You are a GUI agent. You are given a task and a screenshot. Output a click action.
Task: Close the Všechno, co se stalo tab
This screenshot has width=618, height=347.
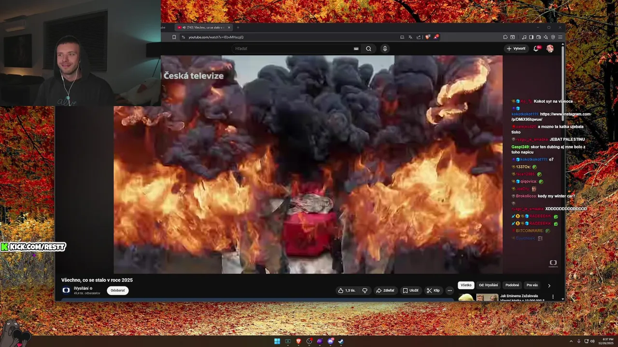pyautogui.click(x=229, y=27)
